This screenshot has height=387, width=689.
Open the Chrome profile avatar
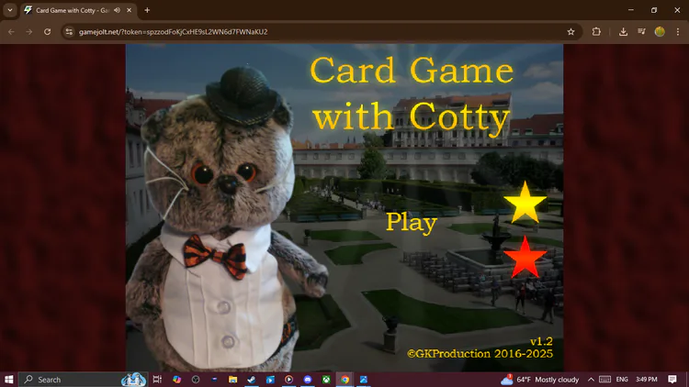(660, 31)
